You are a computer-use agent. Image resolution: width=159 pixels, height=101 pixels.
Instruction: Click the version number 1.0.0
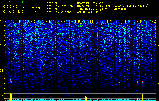point(34,2)
